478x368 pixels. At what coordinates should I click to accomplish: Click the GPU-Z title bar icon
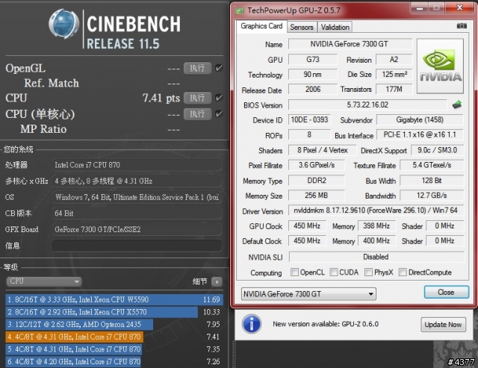click(x=240, y=10)
